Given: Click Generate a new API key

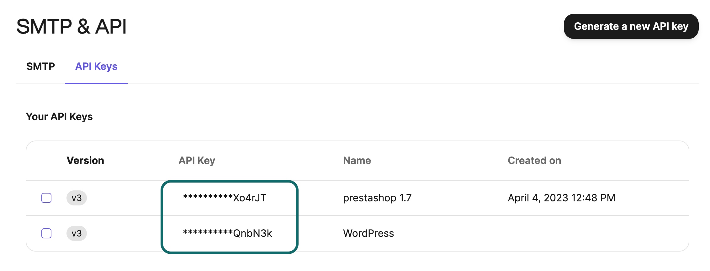Looking at the screenshot, I should coord(631,27).
